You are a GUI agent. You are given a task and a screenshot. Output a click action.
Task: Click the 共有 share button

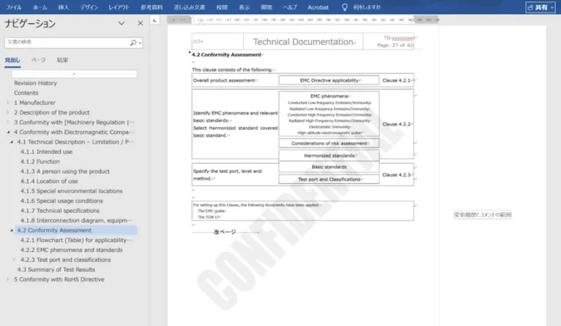tap(541, 7)
